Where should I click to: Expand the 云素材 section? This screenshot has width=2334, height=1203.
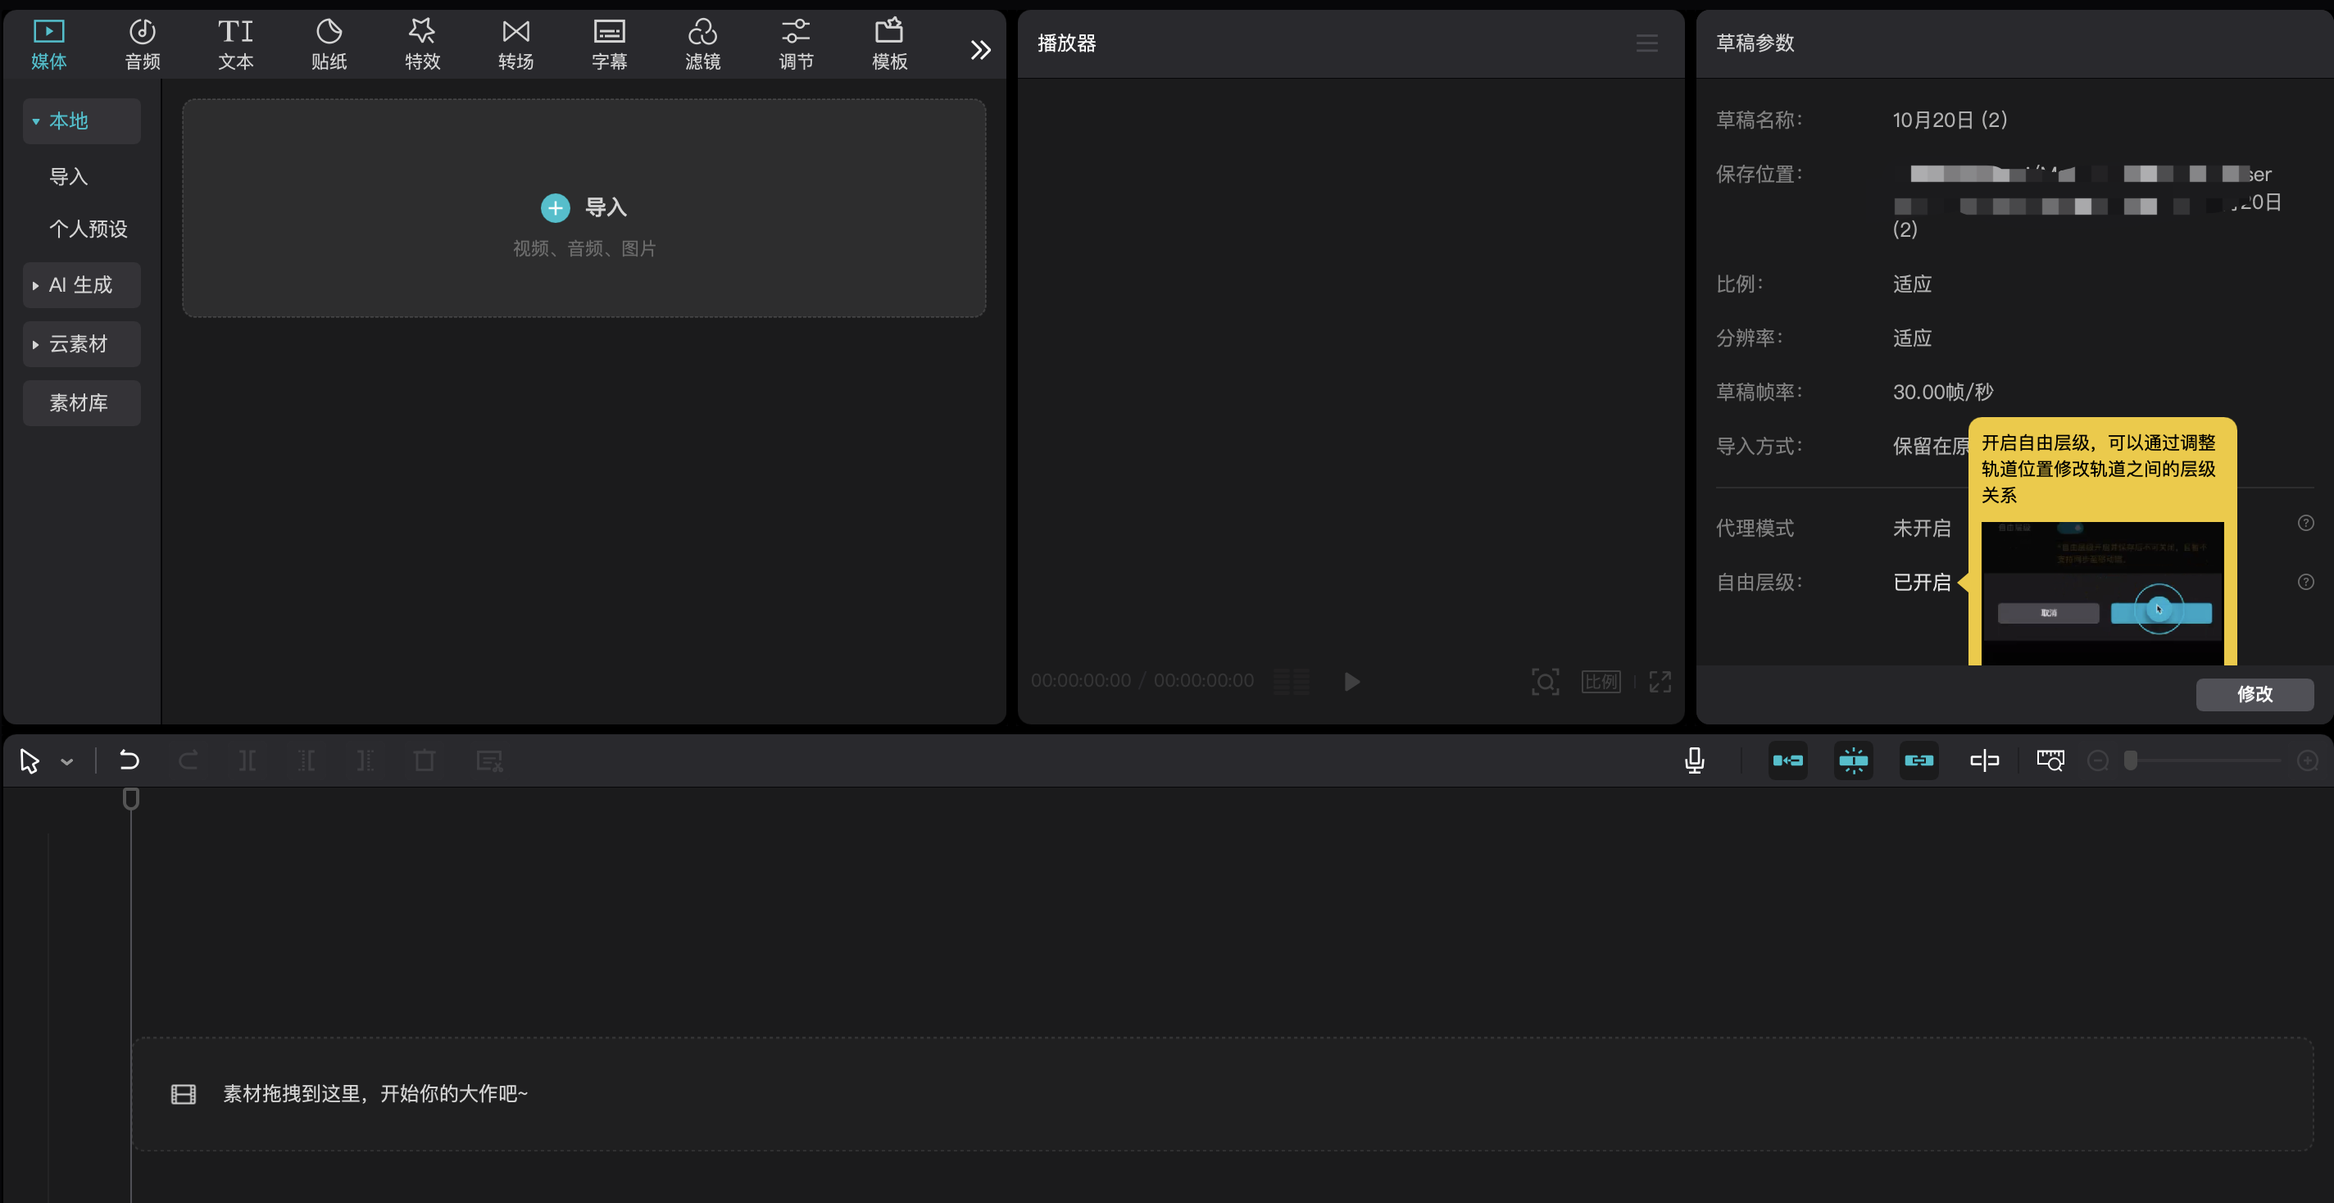[82, 343]
